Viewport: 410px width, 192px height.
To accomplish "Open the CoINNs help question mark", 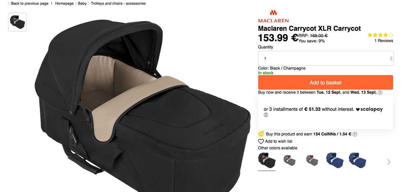I will click(355, 134).
